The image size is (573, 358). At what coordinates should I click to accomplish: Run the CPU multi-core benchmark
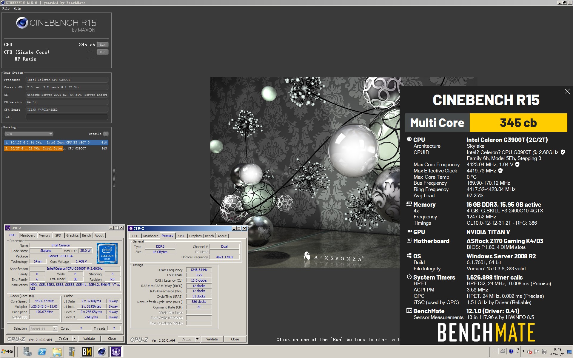(102, 45)
